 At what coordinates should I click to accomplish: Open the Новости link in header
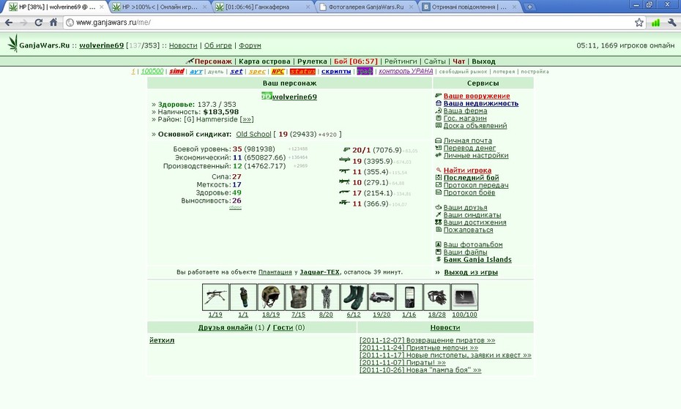[x=183, y=45]
